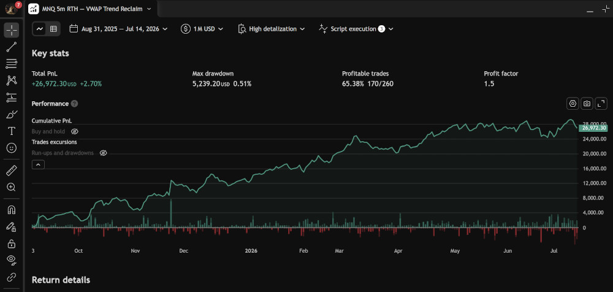Click the 2026 label on time axis
This screenshot has width=613, height=292.
pyautogui.click(x=250, y=250)
